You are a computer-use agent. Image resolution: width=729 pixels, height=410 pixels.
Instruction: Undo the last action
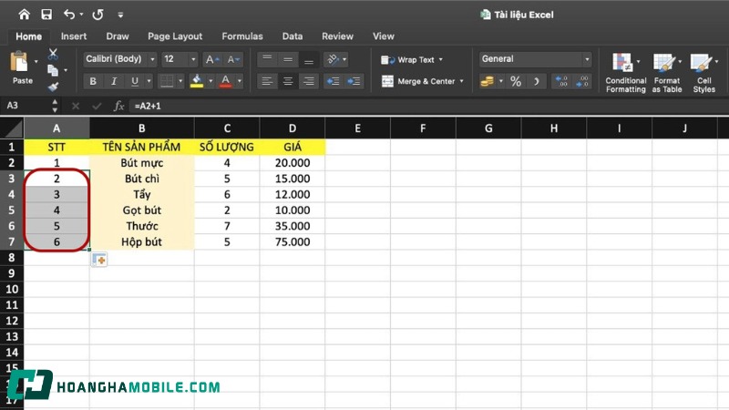pyautogui.click(x=69, y=15)
